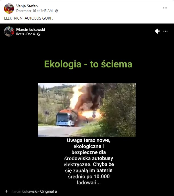Viewport: 174px width, 196px height.
Task: Click the audio waveform icon at the bottom
Action: [6, 191]
